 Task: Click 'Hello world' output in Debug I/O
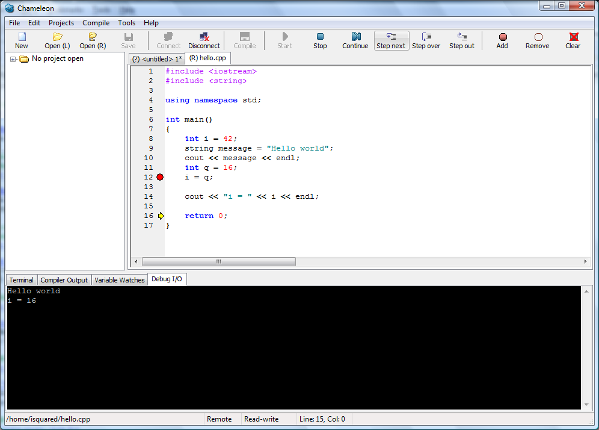(34, 291)
